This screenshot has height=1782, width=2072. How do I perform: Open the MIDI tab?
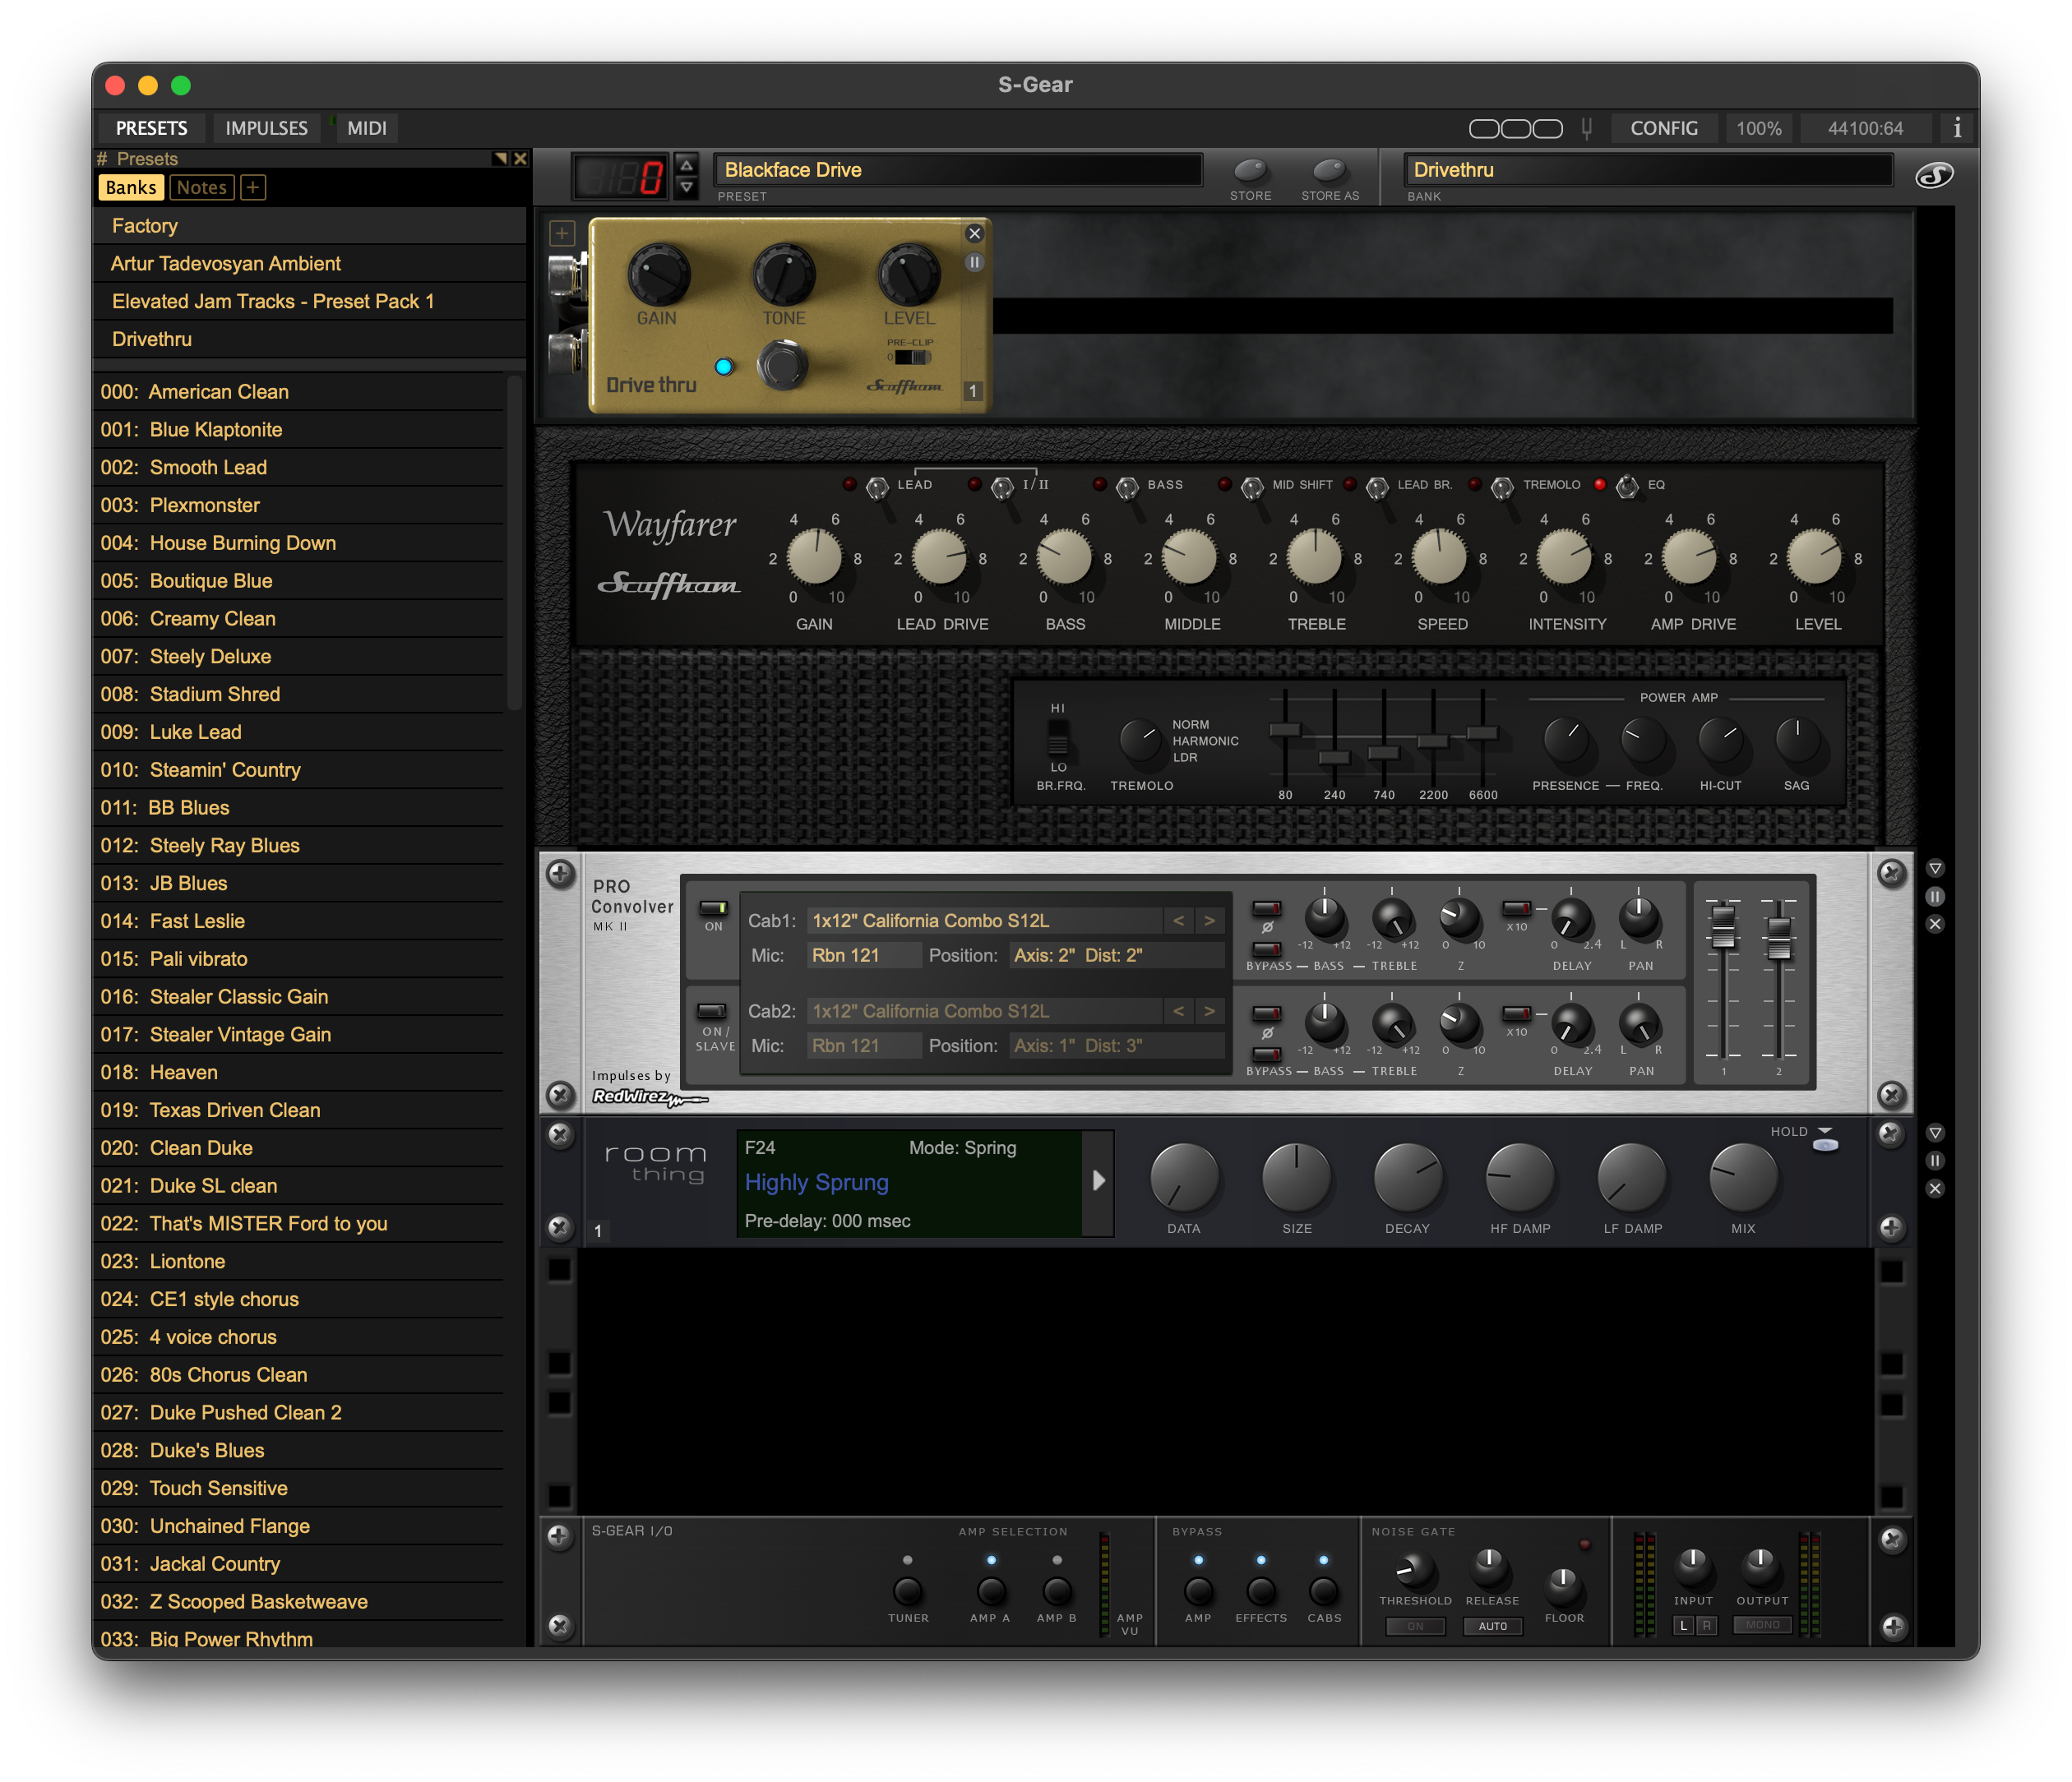[366, 128]
